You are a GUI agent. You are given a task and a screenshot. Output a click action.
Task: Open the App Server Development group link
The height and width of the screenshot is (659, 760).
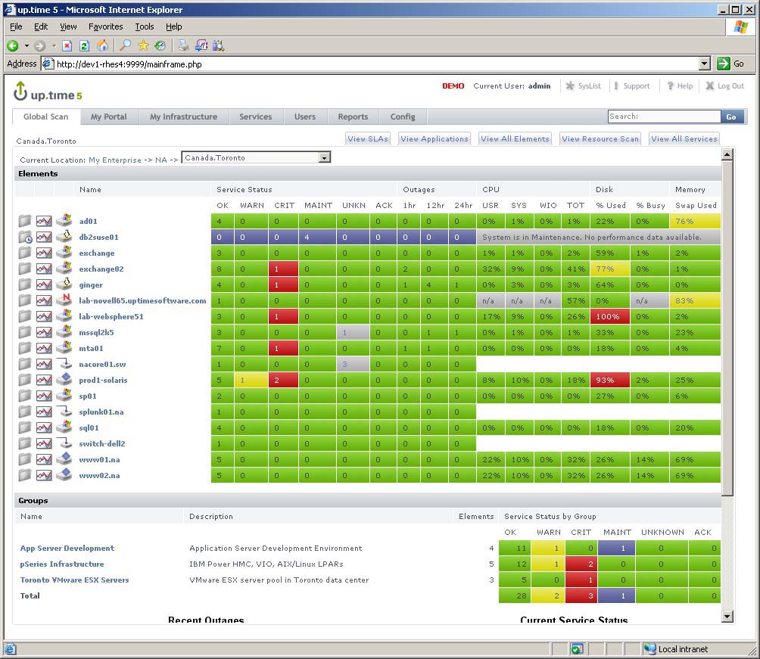point(67,548)
